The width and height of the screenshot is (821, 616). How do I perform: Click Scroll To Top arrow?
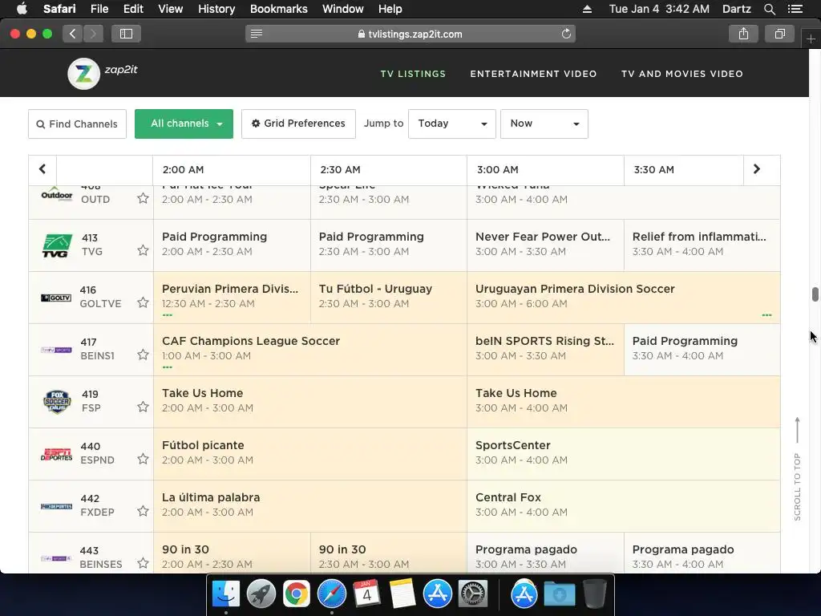[x=798, y=430]
